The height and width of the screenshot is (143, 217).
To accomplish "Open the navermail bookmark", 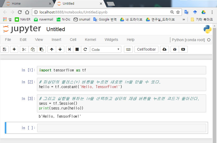I will coord(44,20).
